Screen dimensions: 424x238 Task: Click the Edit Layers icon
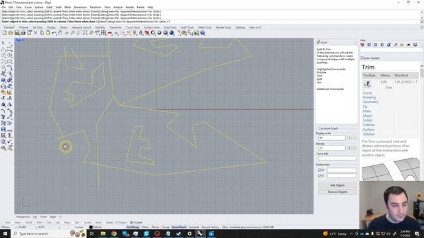pos(147,33)
